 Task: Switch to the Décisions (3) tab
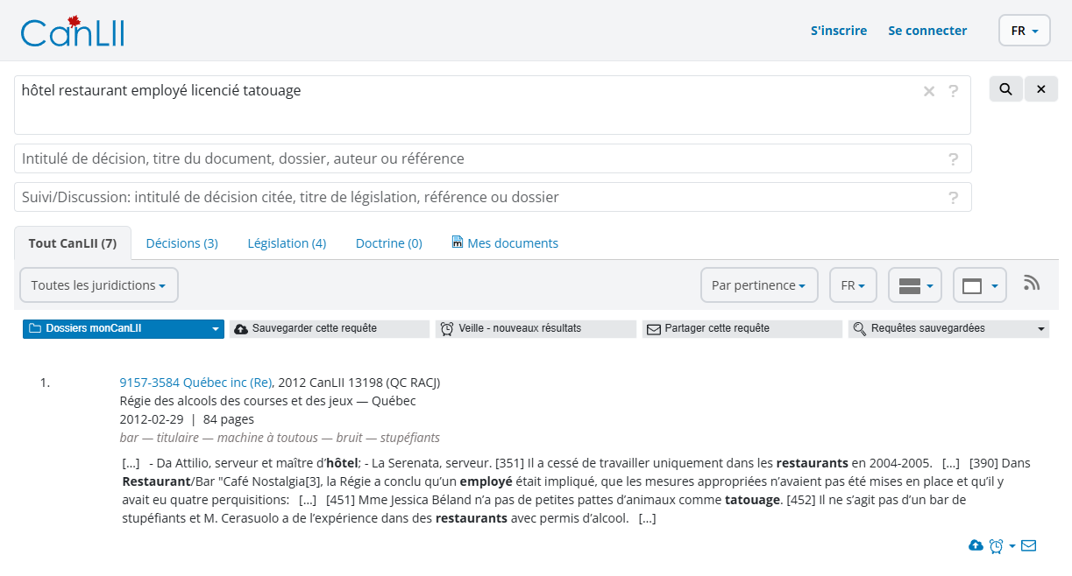tap(182, 243)
